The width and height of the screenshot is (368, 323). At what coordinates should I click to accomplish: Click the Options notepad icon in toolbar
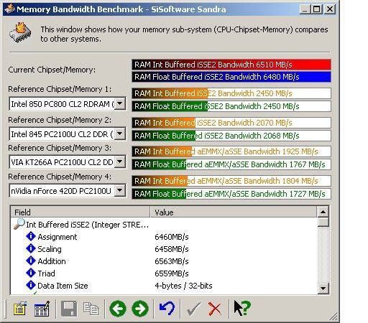coord(20,309)
